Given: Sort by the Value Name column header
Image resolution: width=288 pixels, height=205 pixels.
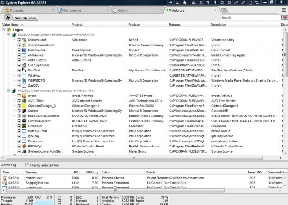Looking at the screenshot, I should click(x=35, y=25).
